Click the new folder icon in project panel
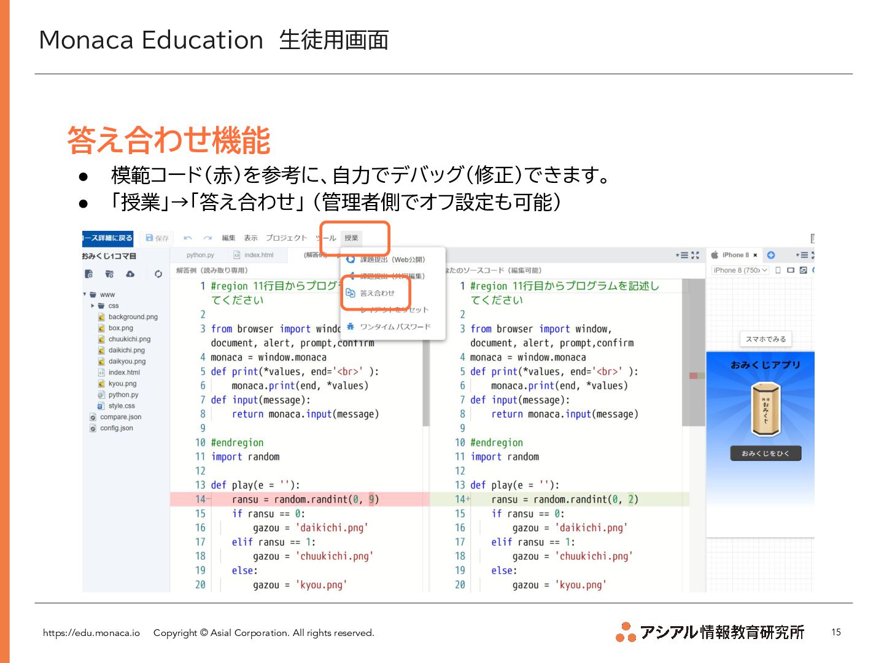This screenshot has height=663, width=884. tap(109, 274)
